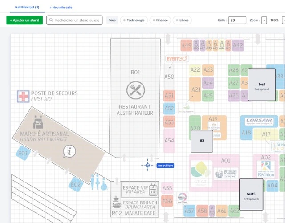Click the blue crosshair view marker
Image resolution: width=285 pixels, height=223 pixels.
click(x=147, y=166)
